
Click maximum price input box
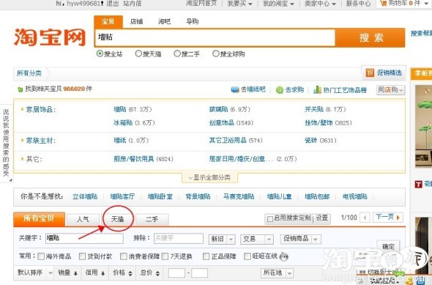(x=199, y=273)
